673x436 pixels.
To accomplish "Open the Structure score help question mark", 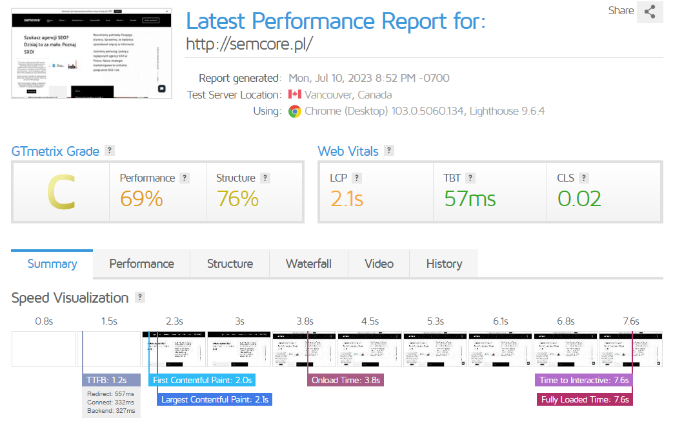I will pos(265,178).
